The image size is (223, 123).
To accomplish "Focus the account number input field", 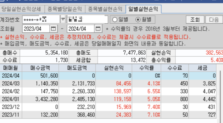I will [x=41, y=19].
